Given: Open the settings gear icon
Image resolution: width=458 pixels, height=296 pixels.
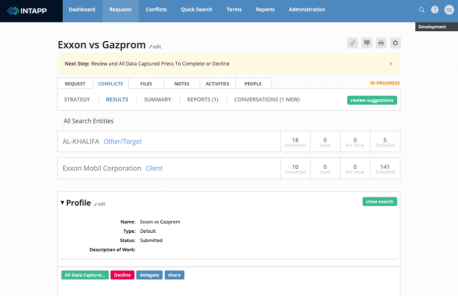Looking at the screenshot, I should click(x=395, y=43).
